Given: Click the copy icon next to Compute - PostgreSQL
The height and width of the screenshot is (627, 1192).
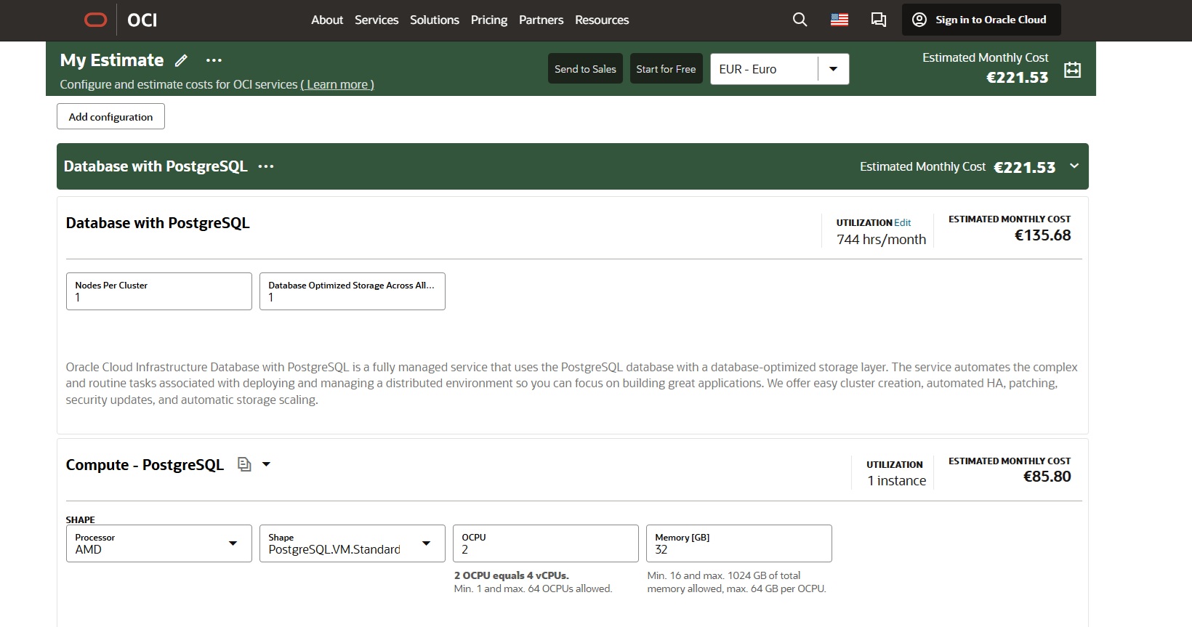Looking at the screenshot, I should click(244, 464).
